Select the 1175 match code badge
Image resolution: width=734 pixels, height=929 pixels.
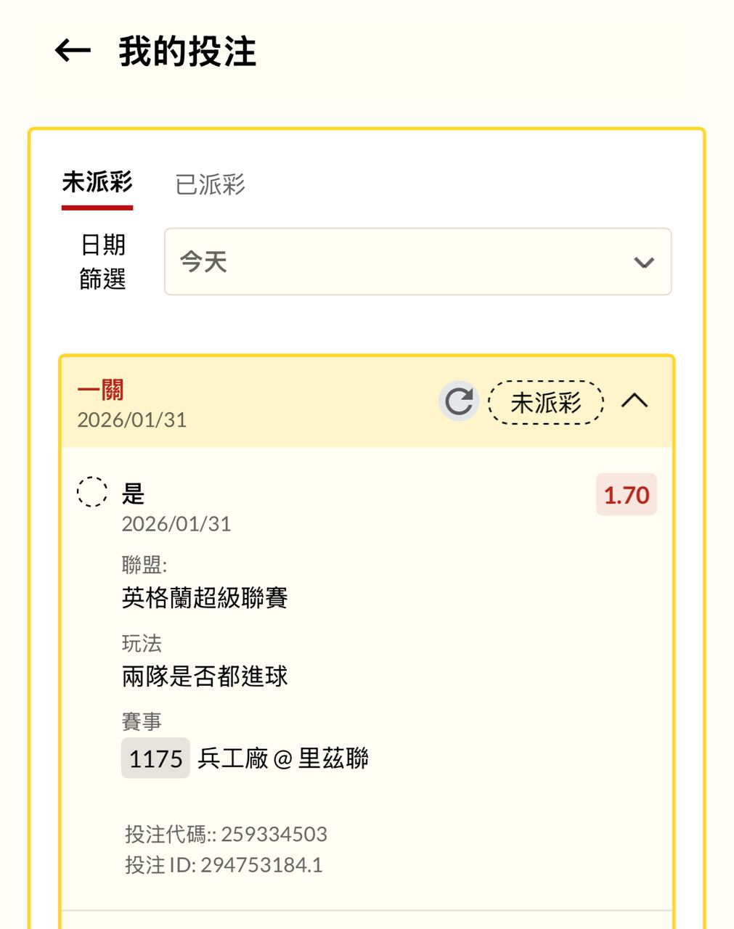coord(155,758)
